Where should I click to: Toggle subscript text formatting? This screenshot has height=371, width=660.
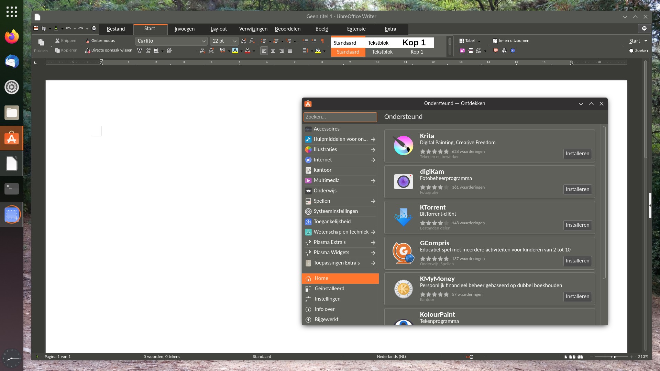[x=202, y=50]
